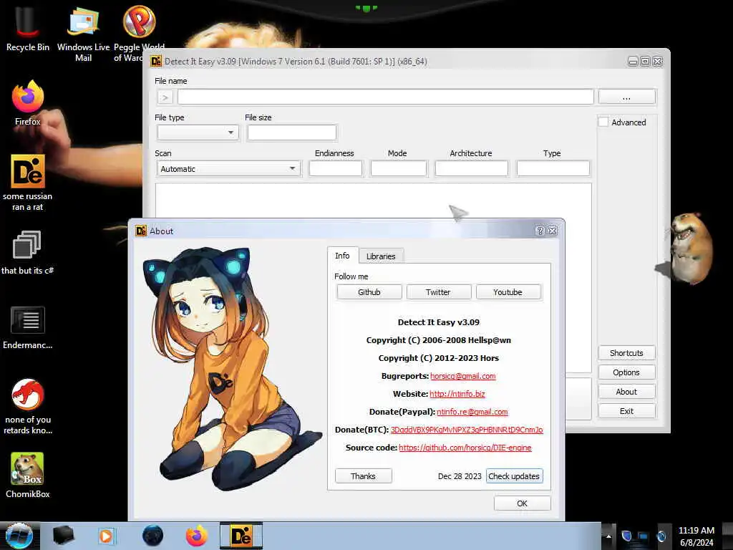Viewport: 733px width, 550px height.
Task: Click Check updates button
Action: [x=514, y=476]
